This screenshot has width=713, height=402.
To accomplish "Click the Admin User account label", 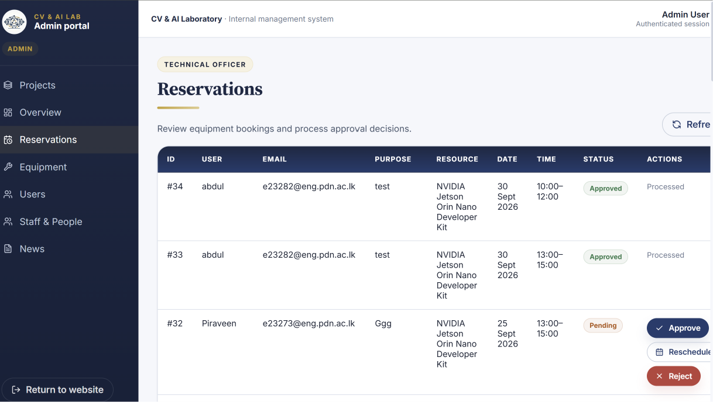I will pos(685,15).
